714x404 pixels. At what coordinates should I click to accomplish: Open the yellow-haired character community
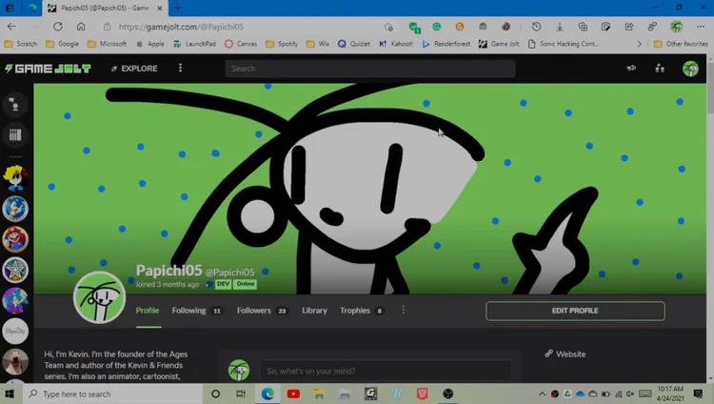pos(15,178)
